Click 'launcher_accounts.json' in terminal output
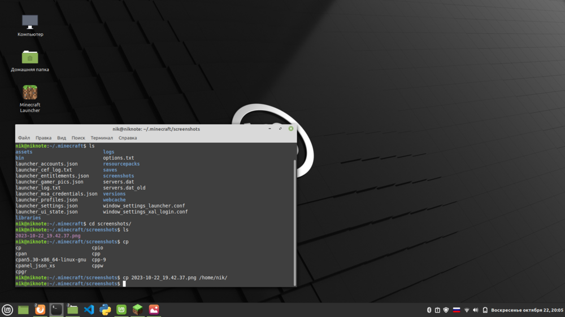The width and height of the screenshot is (565, 317). click(x=46, y=164)
